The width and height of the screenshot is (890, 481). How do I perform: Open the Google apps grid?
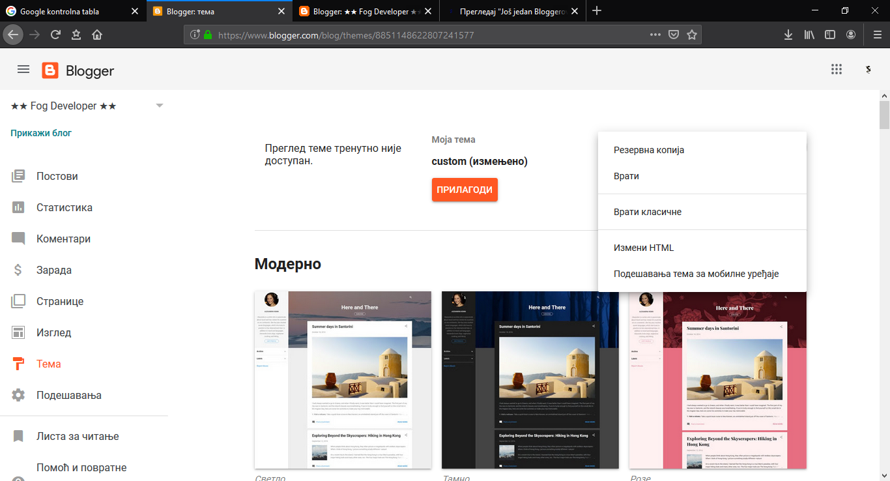point(837,69)
